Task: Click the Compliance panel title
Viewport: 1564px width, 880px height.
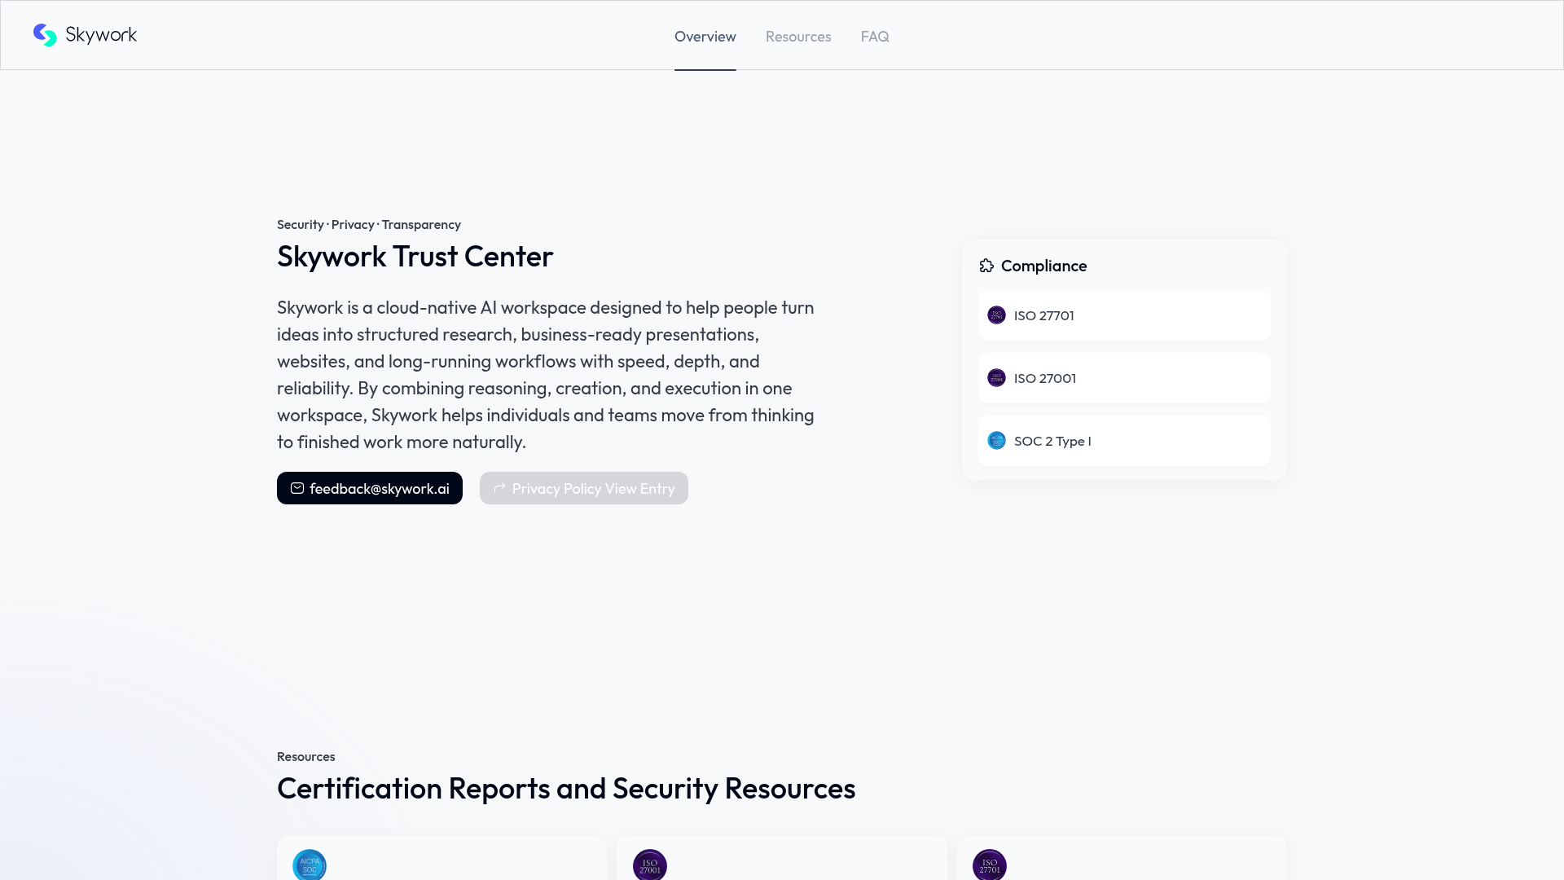Action: click(1043, 266)
